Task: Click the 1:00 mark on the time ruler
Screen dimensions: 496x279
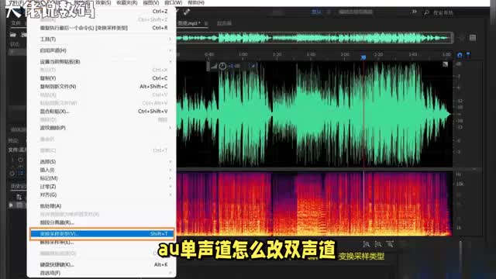Action: click(x=243, y=54)
